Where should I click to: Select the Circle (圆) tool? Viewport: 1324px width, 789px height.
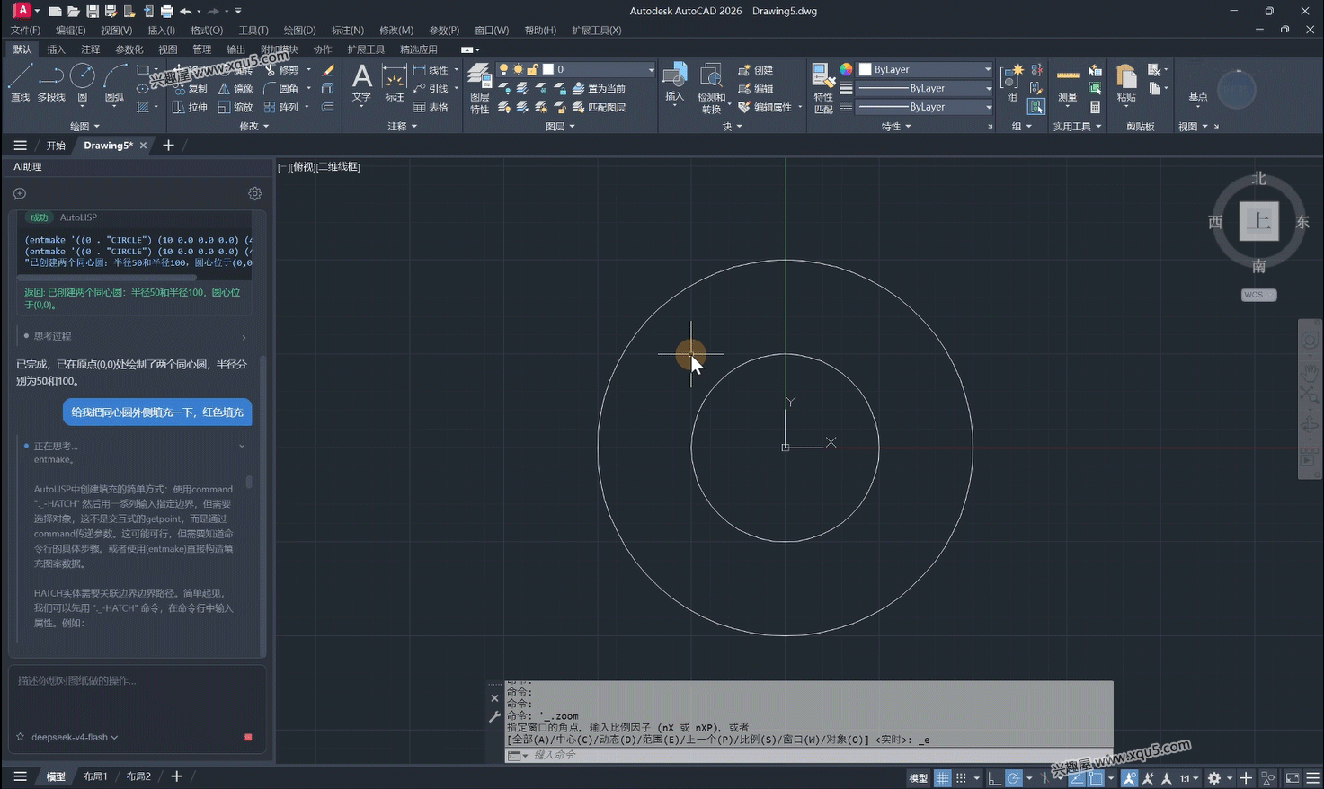[x=83, y=82]
